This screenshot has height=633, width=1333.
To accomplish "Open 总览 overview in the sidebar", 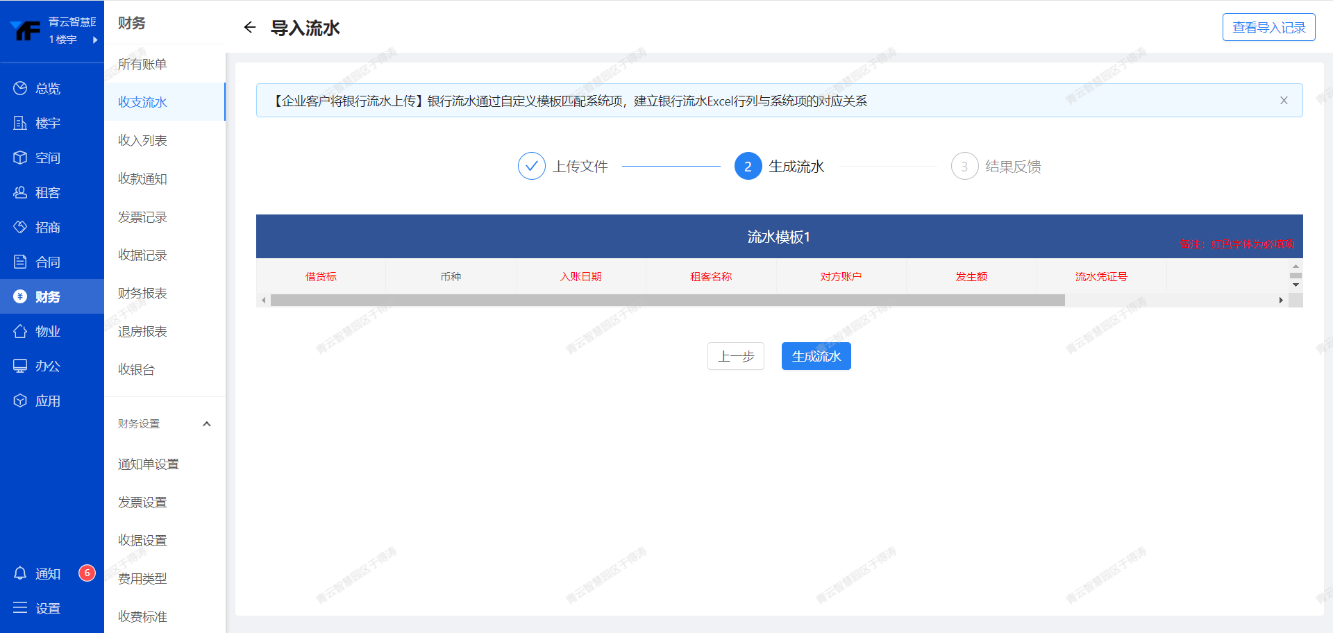I will pyautogui.click(x=47, y=89).
